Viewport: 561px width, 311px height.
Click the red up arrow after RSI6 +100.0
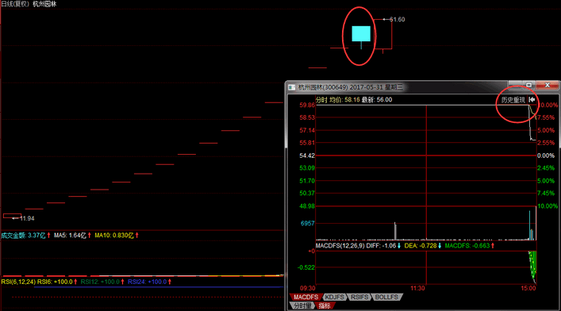tap(75, 282)
